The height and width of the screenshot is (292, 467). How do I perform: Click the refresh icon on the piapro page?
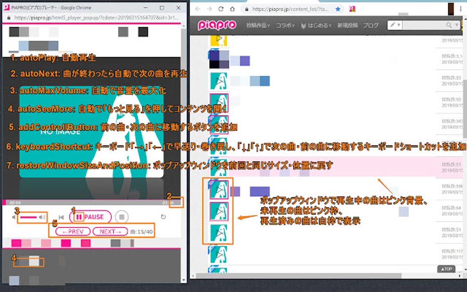coord(220,9)
